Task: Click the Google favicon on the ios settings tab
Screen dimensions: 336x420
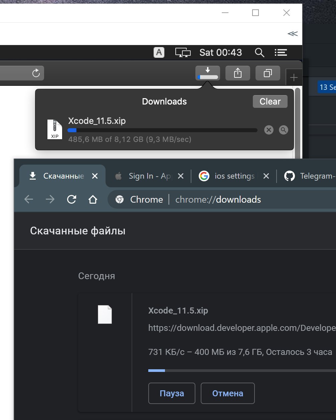Action: click(204, 176)
